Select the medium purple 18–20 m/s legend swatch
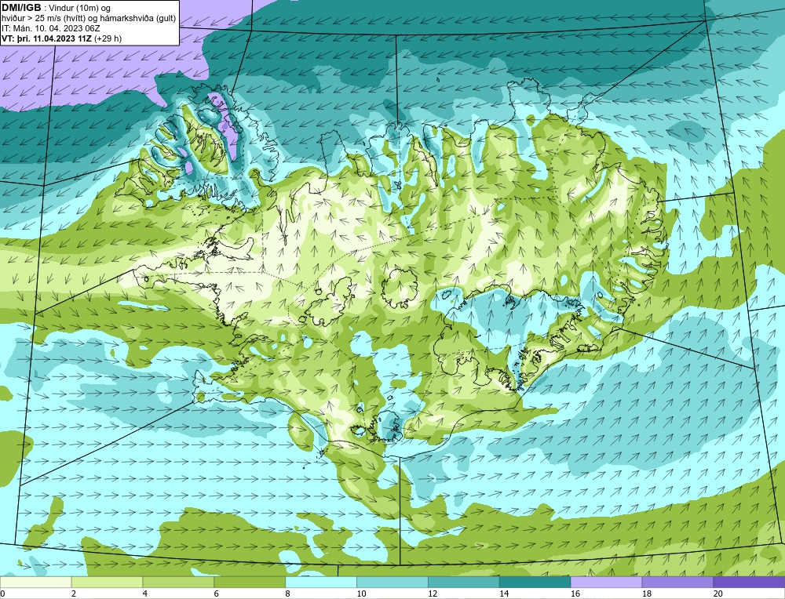 click(677, 582)
